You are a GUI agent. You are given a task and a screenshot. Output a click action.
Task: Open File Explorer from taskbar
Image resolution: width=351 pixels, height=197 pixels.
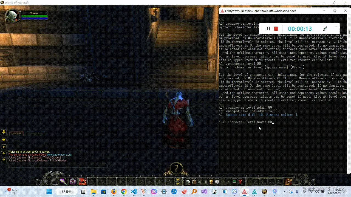(x=93, y=192)
